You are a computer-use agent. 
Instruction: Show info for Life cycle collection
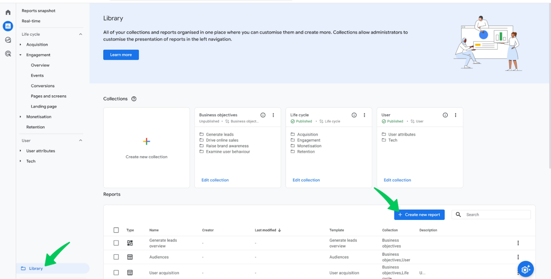[x=354, y=115]
